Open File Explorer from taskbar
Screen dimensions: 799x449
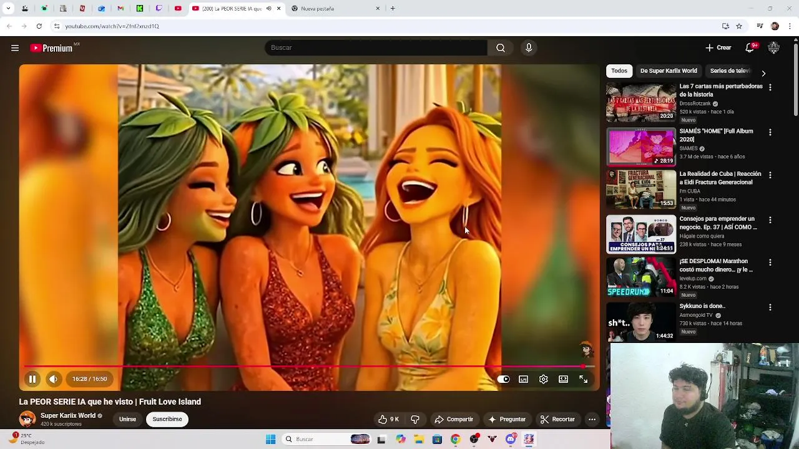[x=419, y=439]
